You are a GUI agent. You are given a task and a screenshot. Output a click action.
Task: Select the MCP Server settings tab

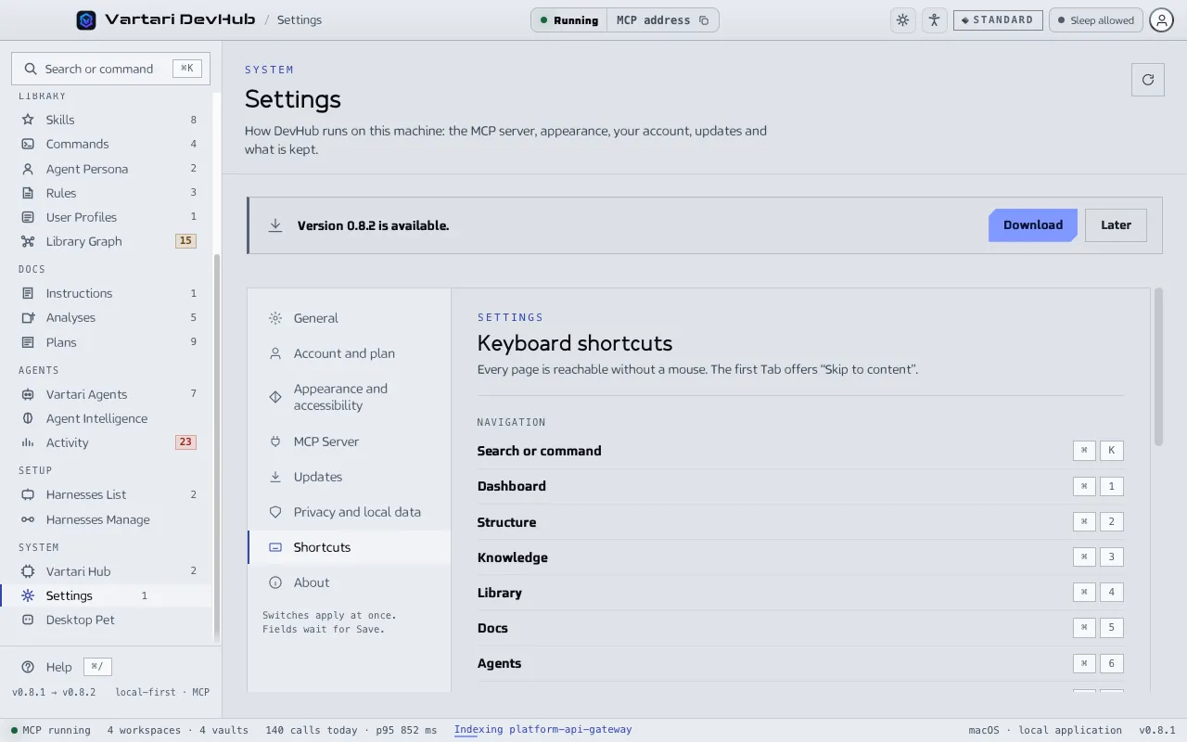pyautogui.click(x=350, y=441)
